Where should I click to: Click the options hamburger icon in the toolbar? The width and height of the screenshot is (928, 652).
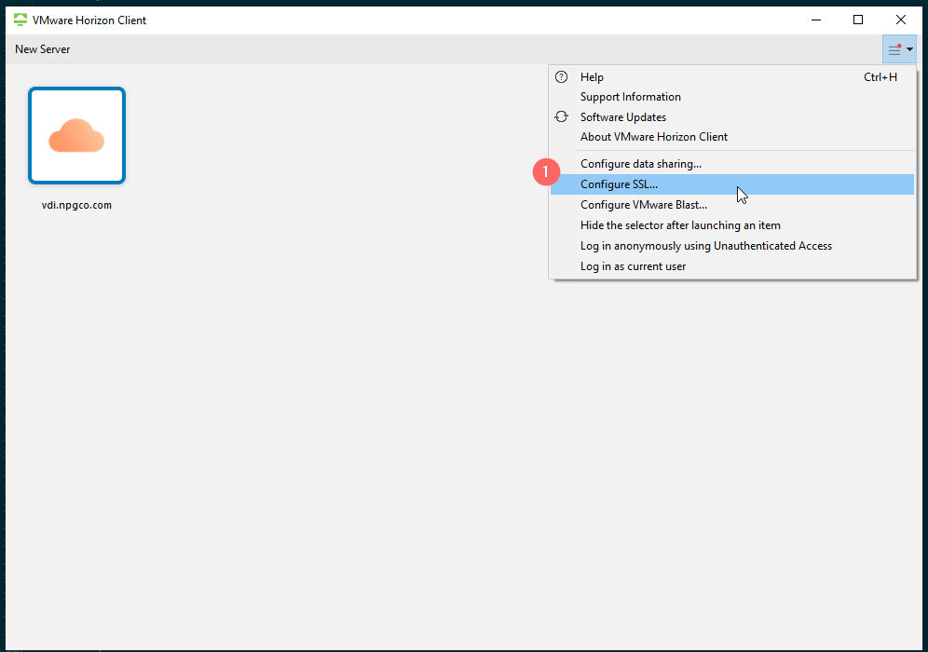point(894,48)
